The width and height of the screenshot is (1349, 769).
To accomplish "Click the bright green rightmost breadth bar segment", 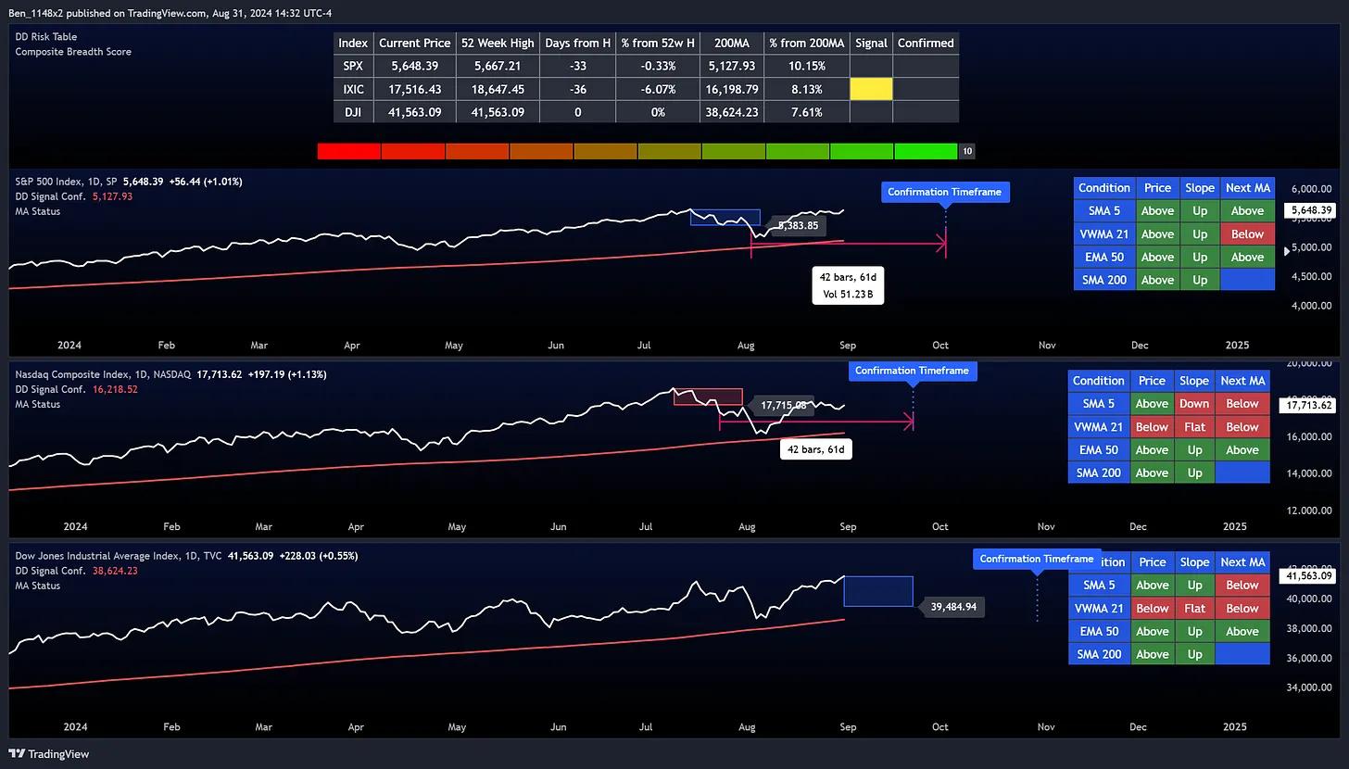I will [x=926, y=151].
